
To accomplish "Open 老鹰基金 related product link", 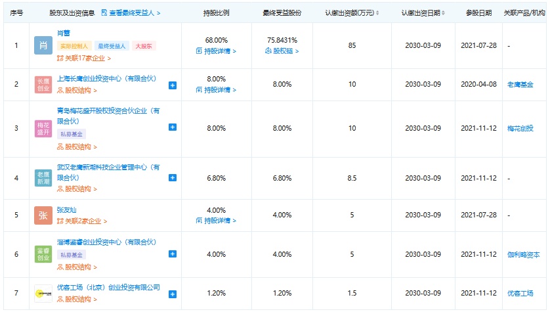I will click(520, 85).
